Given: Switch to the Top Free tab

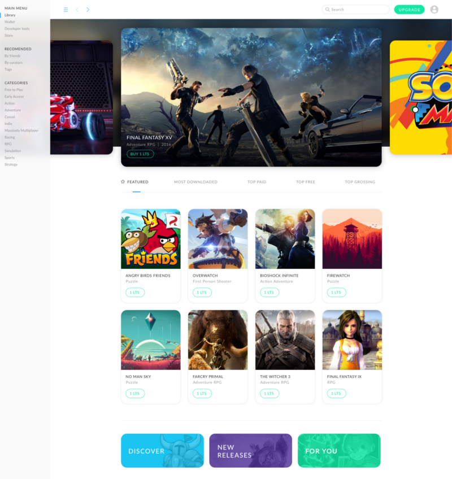Looking at the screenshot, I should (305, 182).
